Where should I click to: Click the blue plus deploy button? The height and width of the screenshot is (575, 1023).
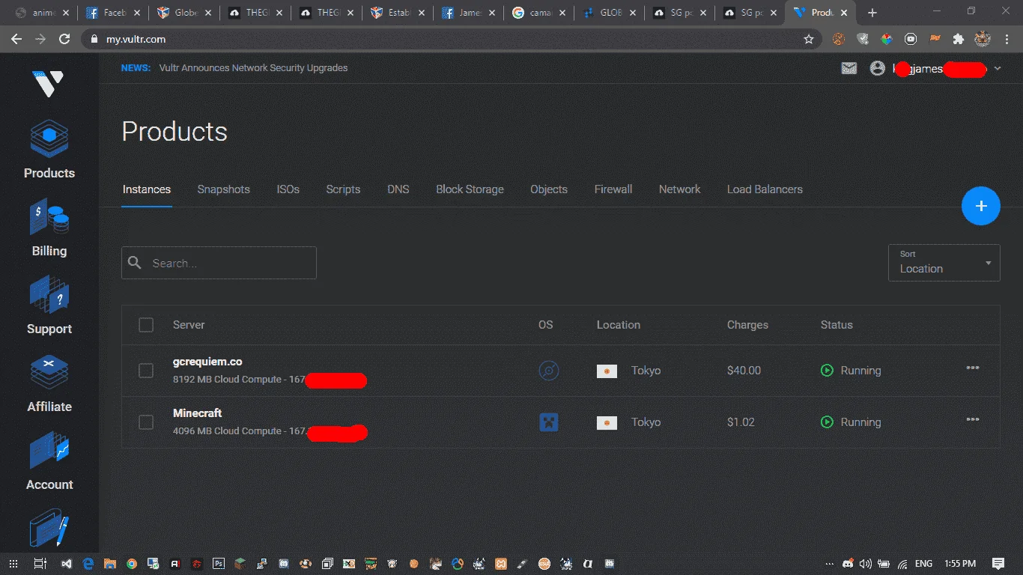(981, 206)
